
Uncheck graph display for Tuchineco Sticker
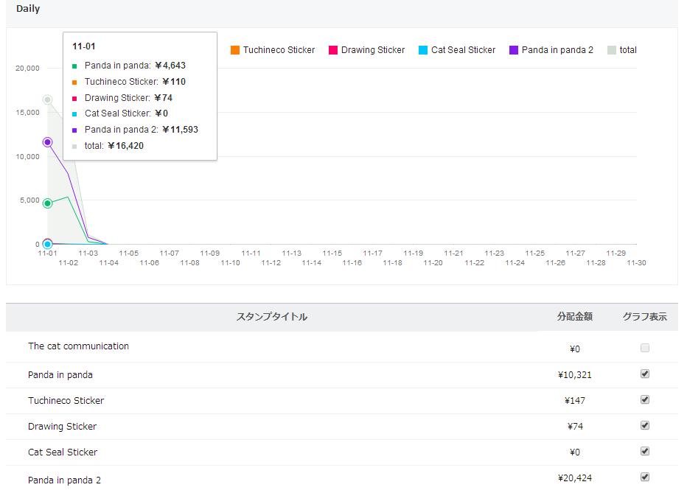(645, 399)
